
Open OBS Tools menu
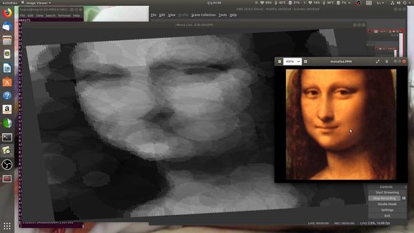[x=223, y=15]
